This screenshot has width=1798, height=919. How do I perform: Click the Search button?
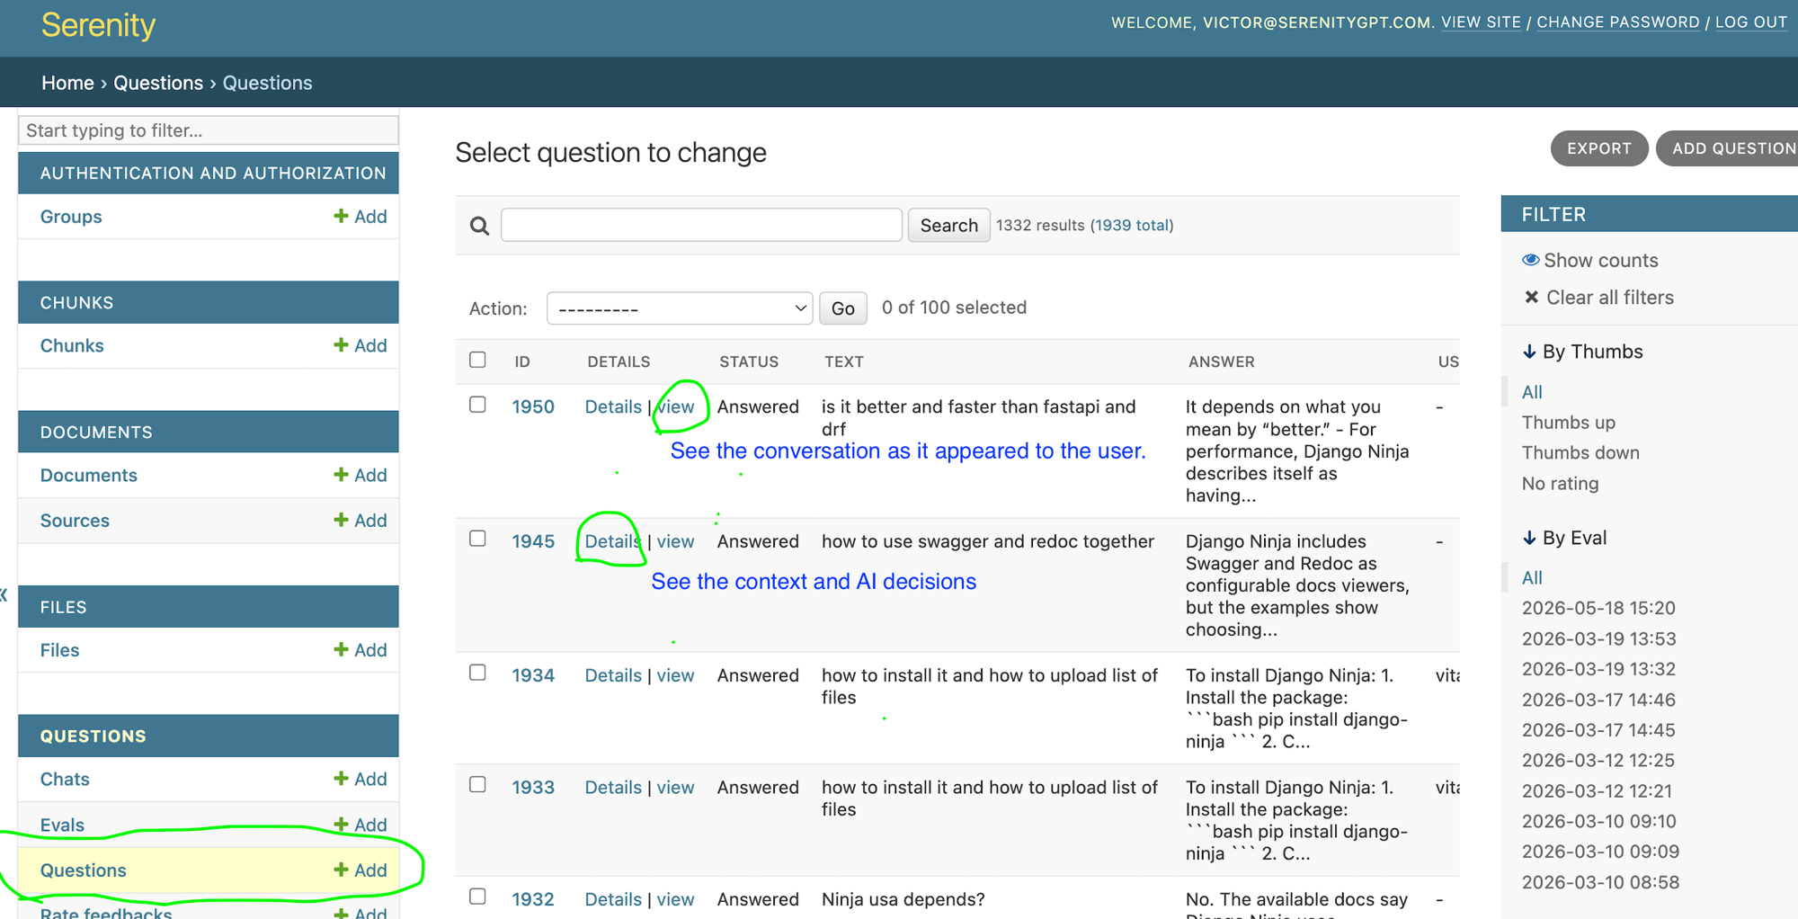tap(948, 225)
